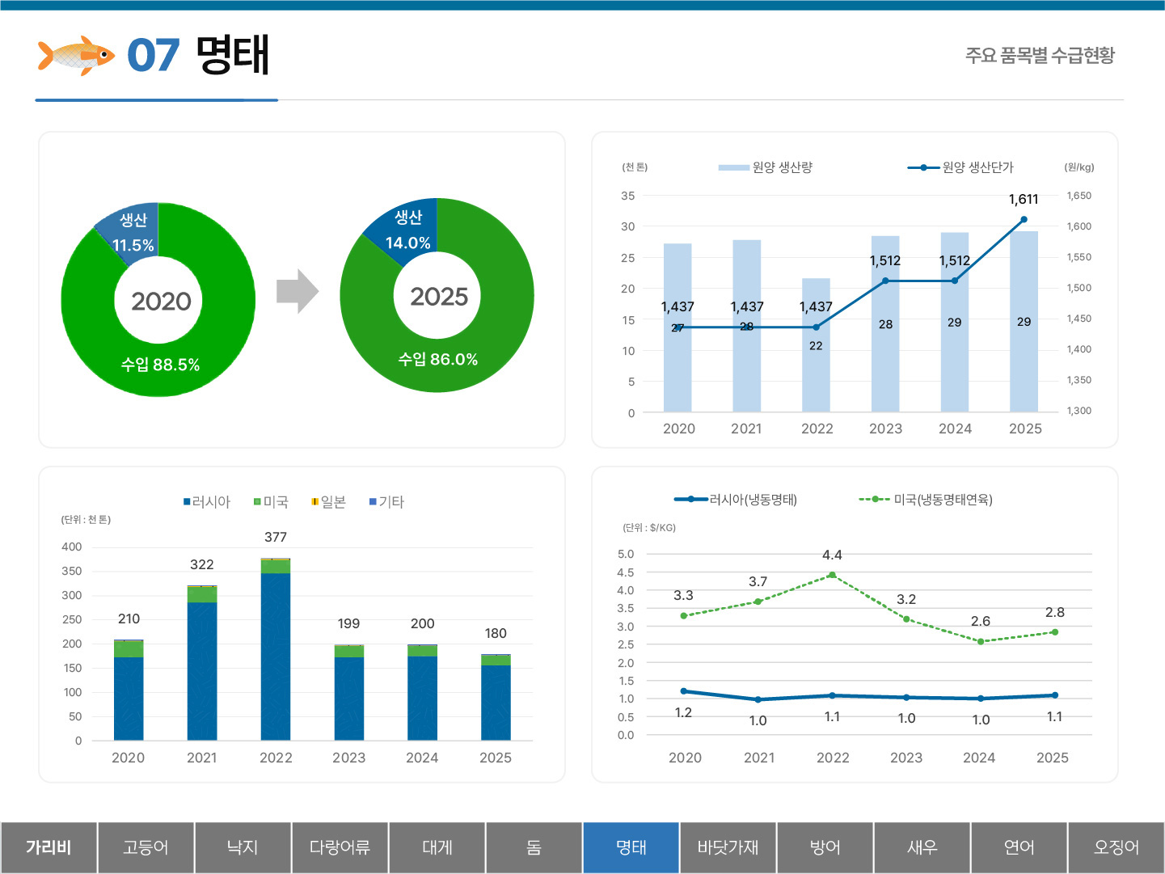Click the 2022 production bar labeled 22
Viewport: 1165px width, 874px height.
(816, 345)
